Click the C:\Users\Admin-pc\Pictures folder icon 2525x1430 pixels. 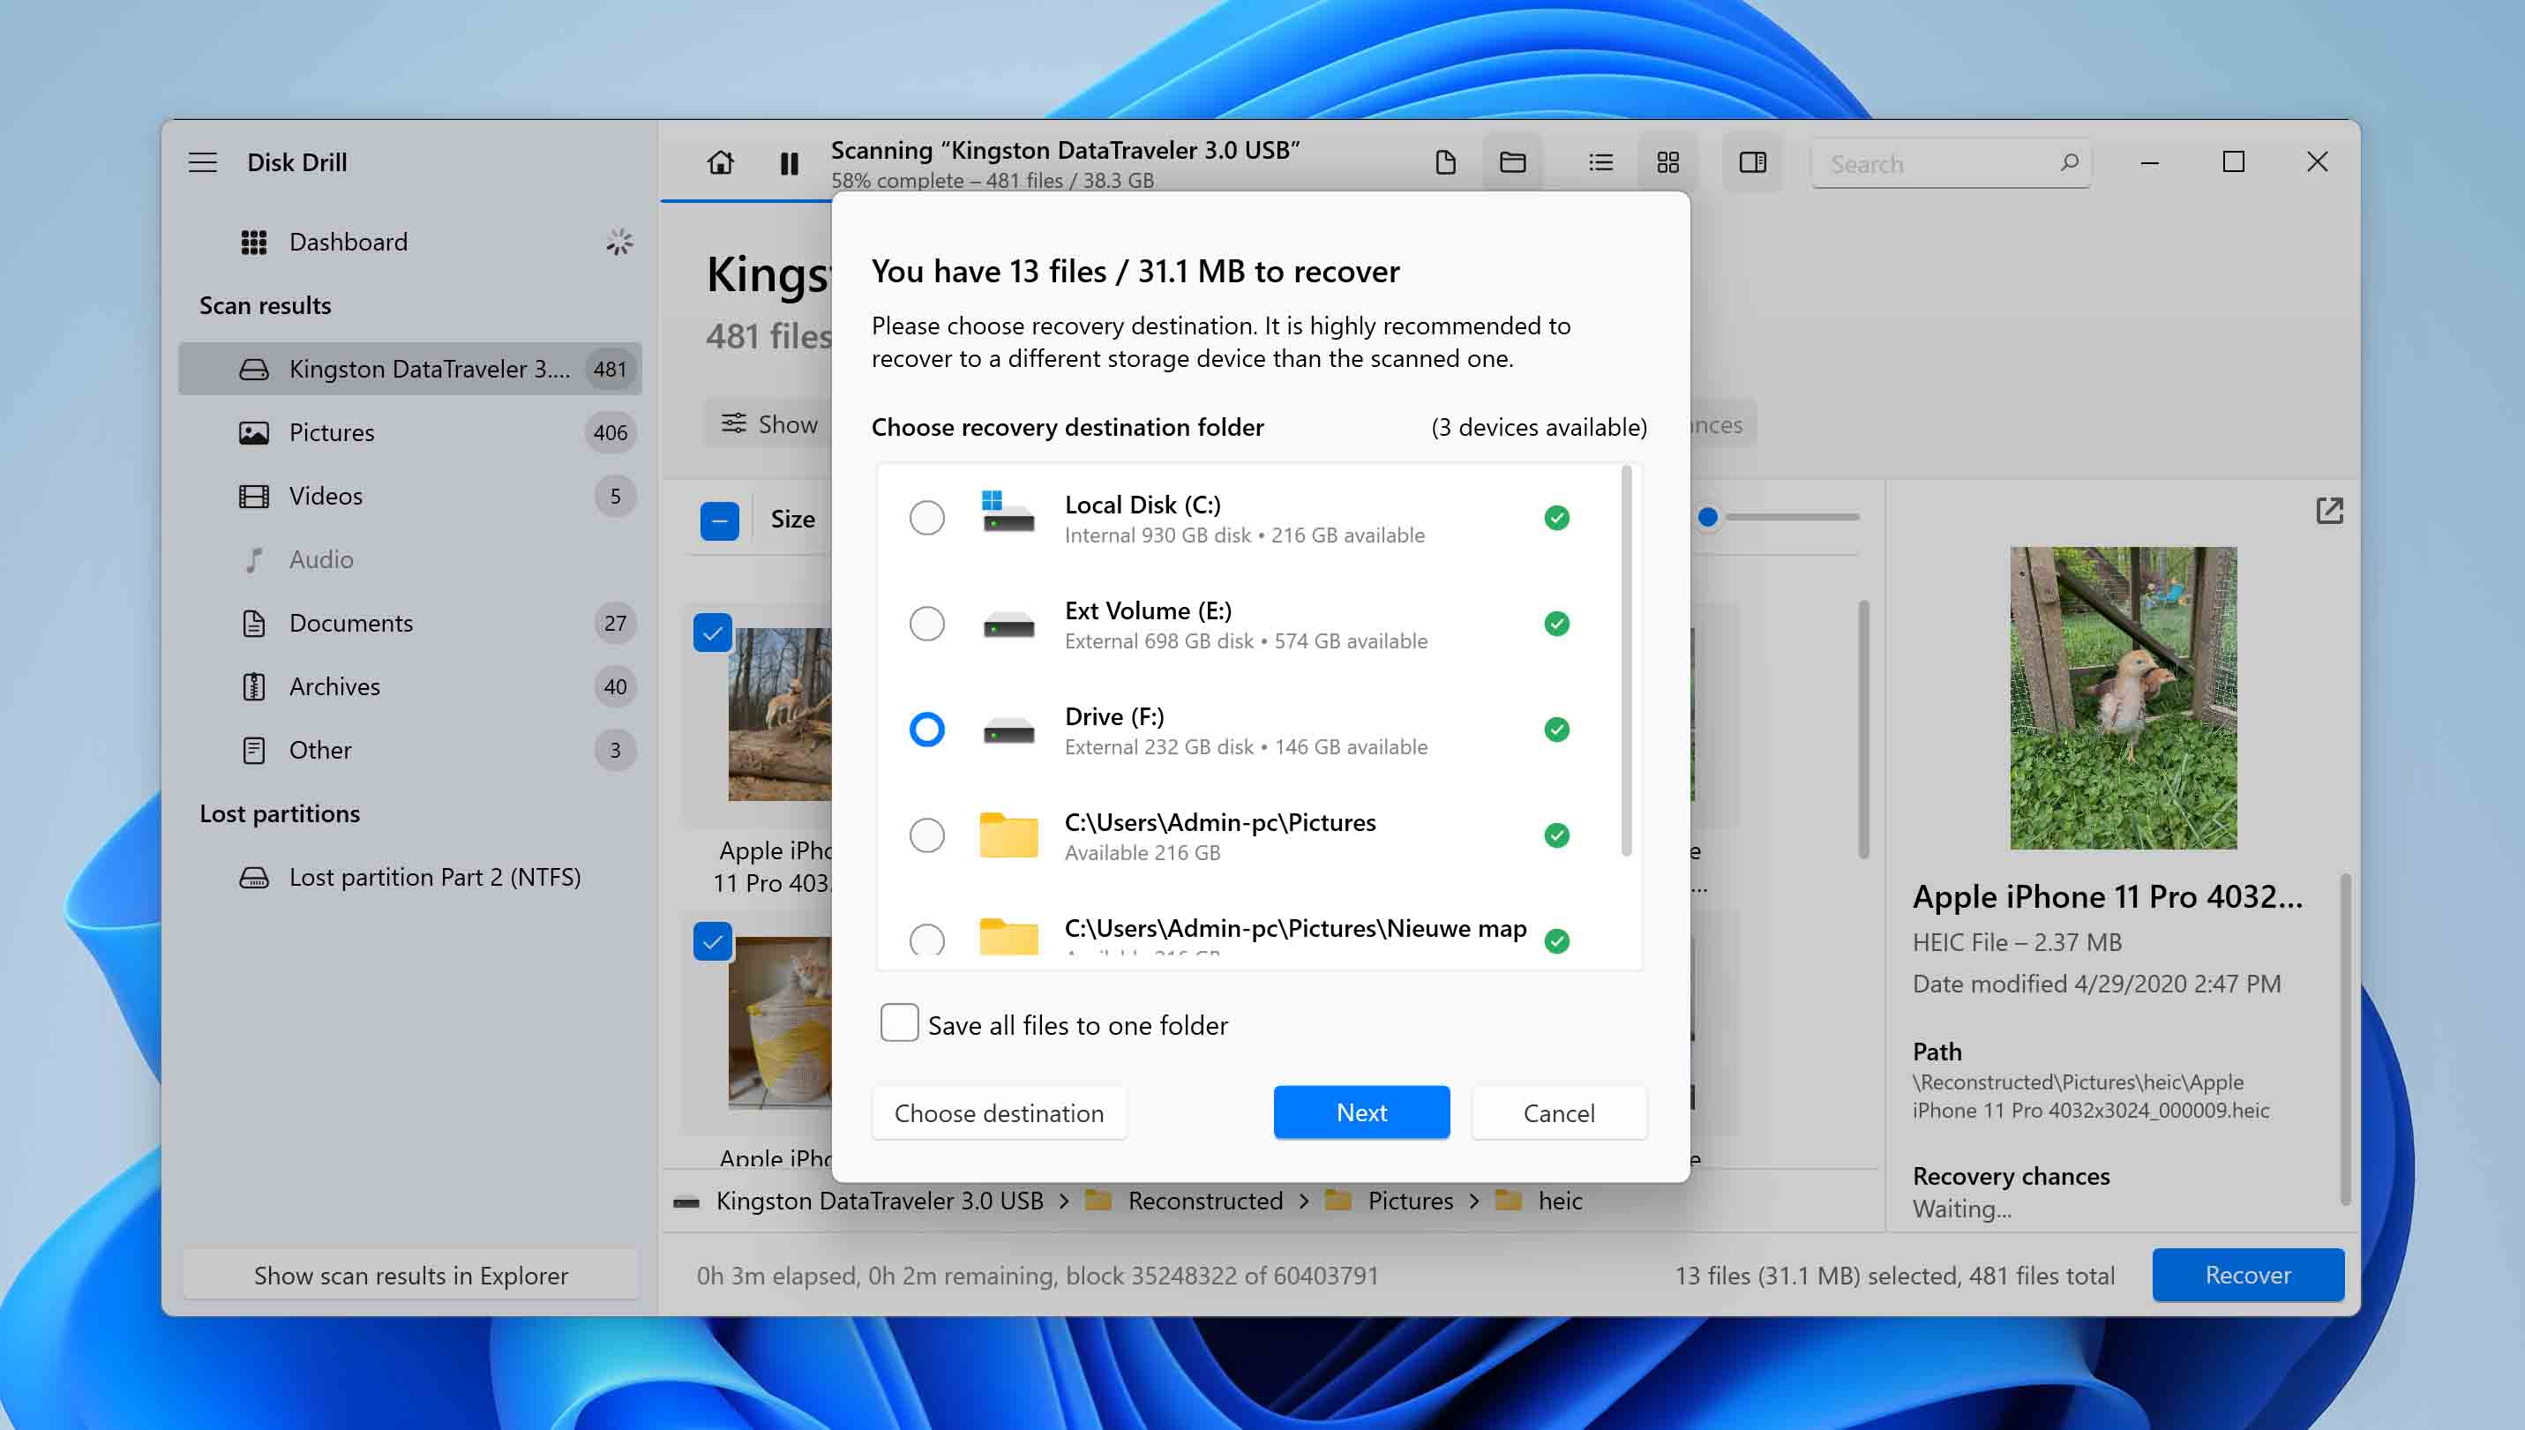tap(1008, 835)
